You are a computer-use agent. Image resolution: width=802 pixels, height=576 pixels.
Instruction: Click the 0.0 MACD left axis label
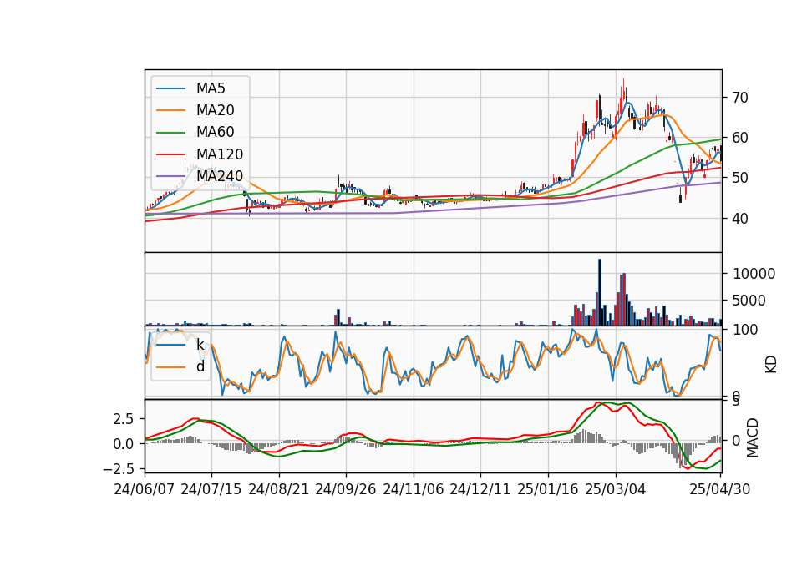pyautogui.click(x=123, y=444)
